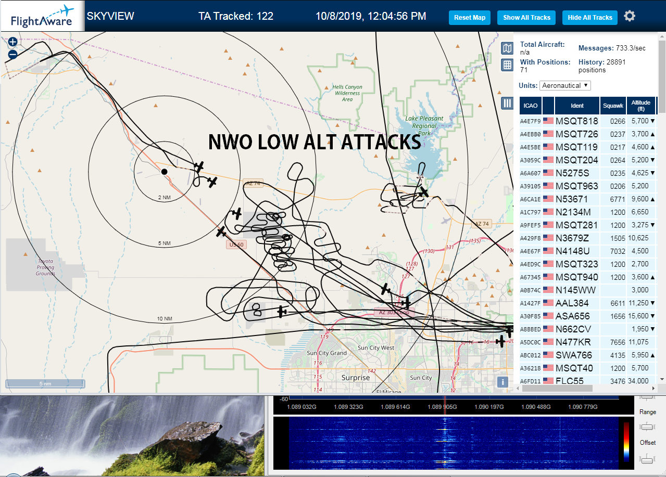Click the US flag in the MSQT818 row
The image size is (666, 477).
pyautogui.click(x=548, y=121)
